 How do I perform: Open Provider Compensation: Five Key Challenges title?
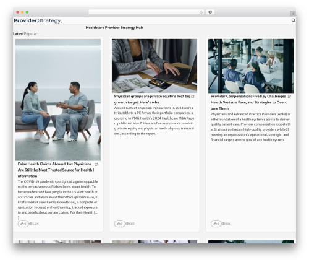pos(248,102)
